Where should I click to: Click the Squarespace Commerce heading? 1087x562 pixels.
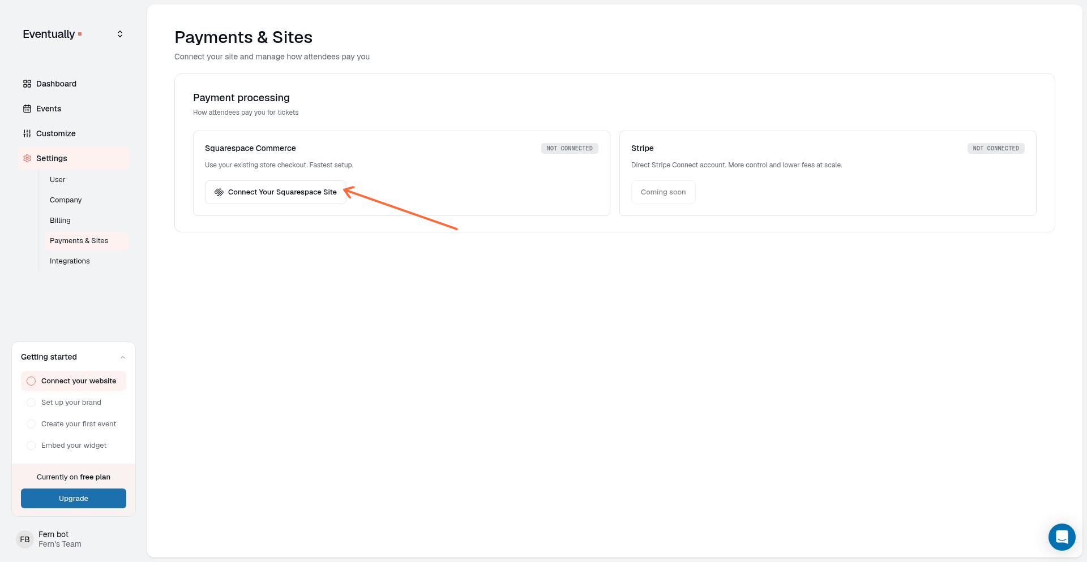pos(250,148)
